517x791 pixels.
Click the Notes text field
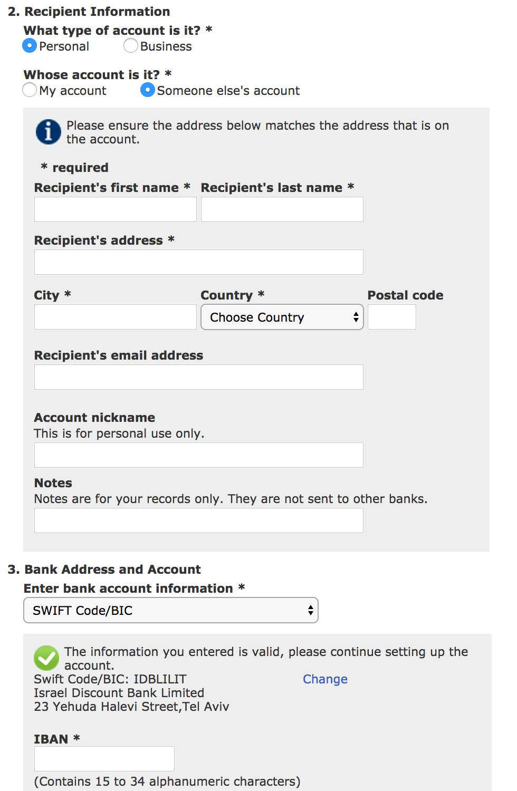199,520
